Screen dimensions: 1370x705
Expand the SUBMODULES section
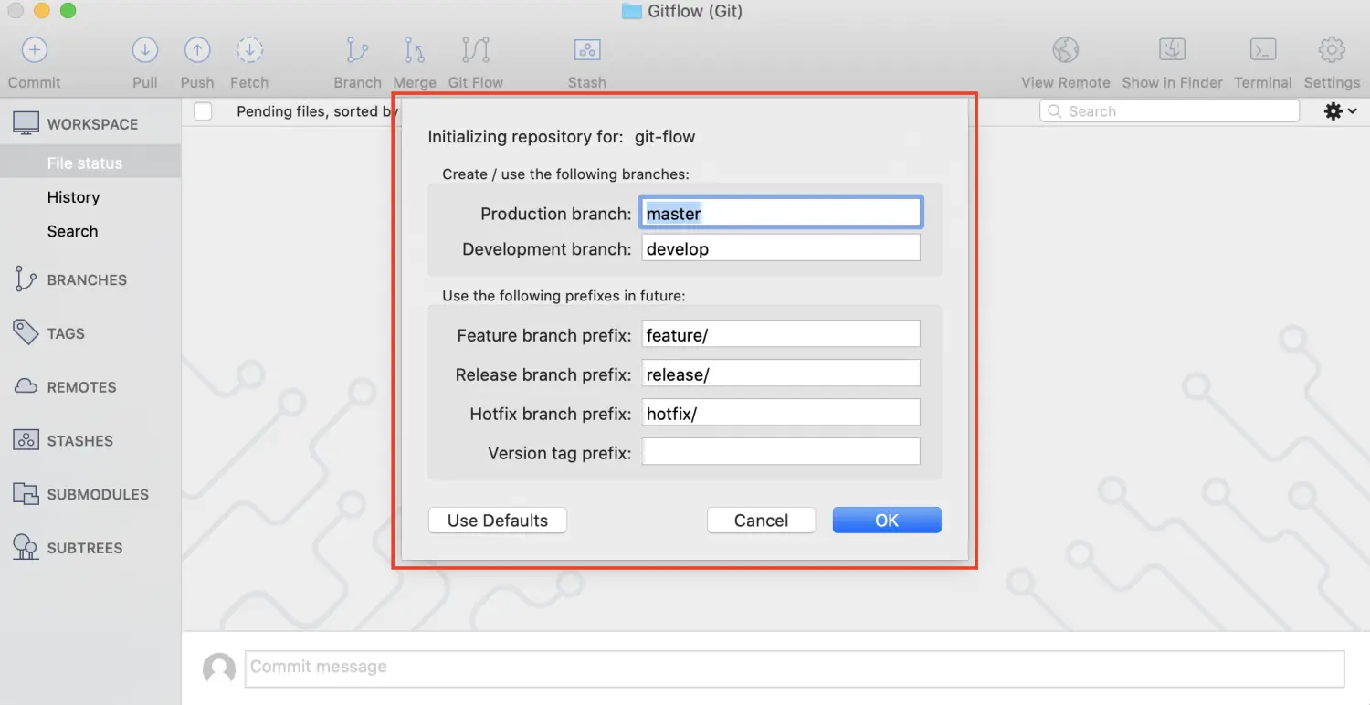pyautogui.click(x=98, y=494)
